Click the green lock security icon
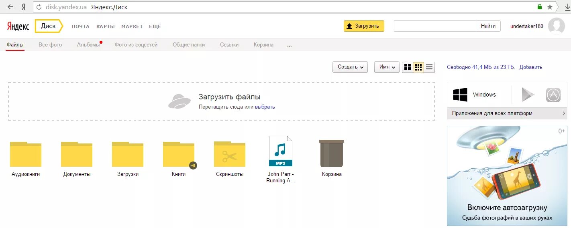The image size is (571, 228). 540,7
